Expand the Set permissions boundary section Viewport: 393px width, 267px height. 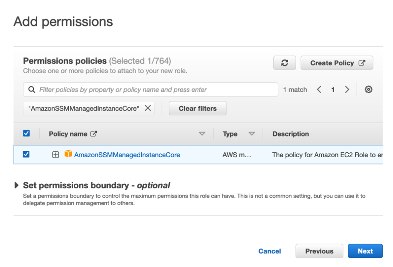tap(17, 185)
